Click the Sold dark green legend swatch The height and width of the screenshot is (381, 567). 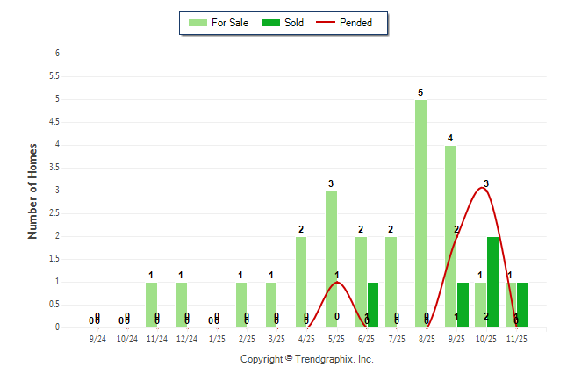click(x=270, y=23)
